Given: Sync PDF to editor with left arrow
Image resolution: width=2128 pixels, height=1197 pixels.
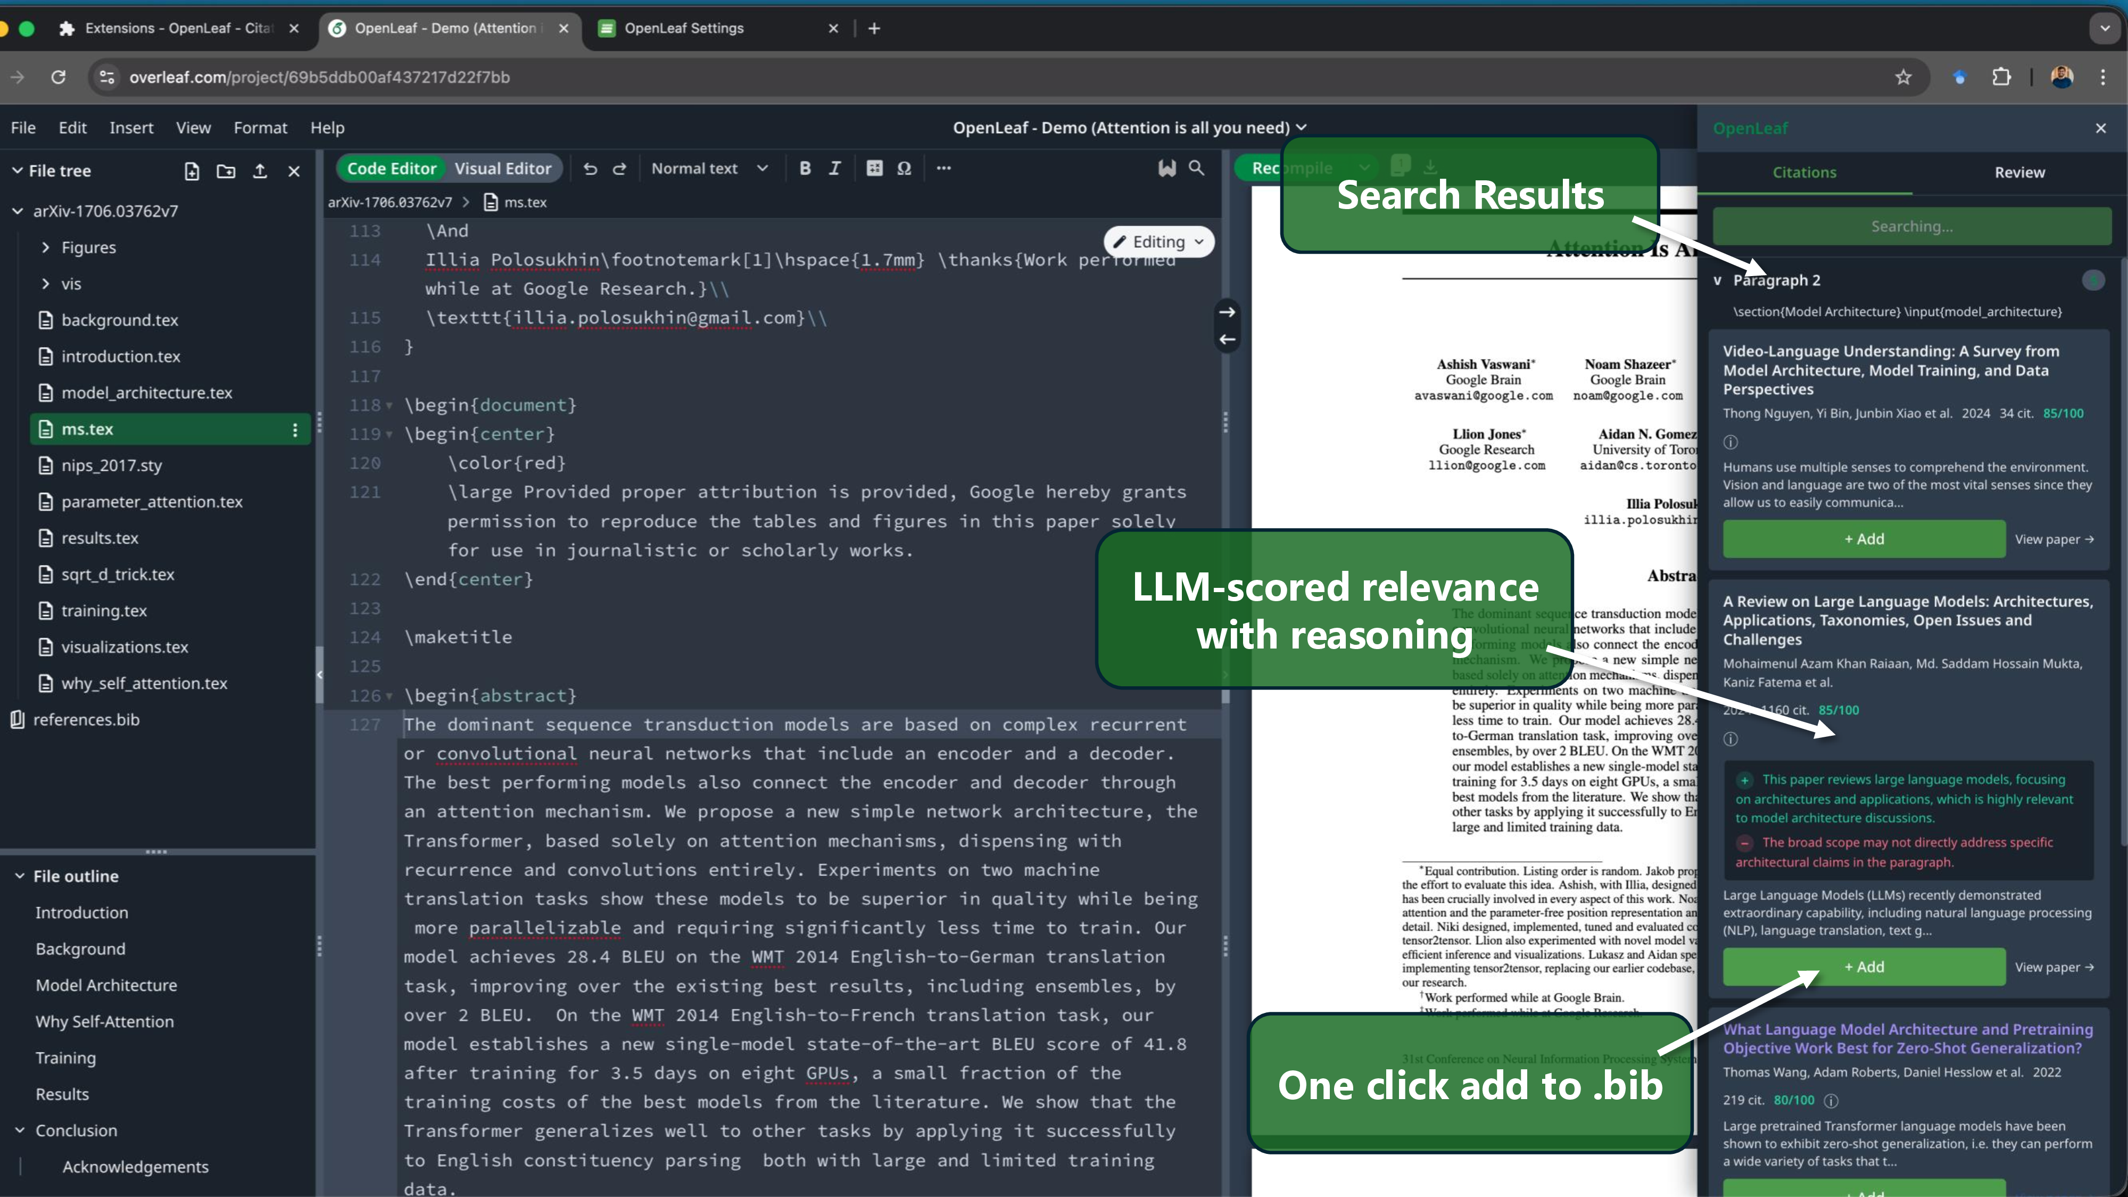Looking at the screenshot, I should [x=1228, y=339].
